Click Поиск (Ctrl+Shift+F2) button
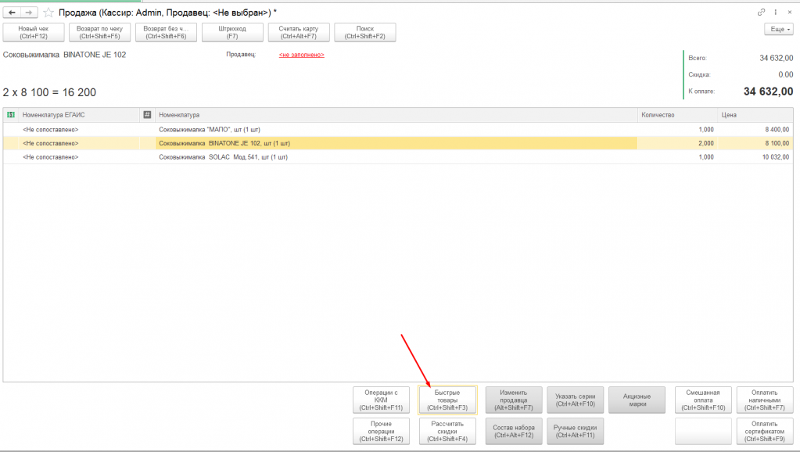 pos(364,32)
